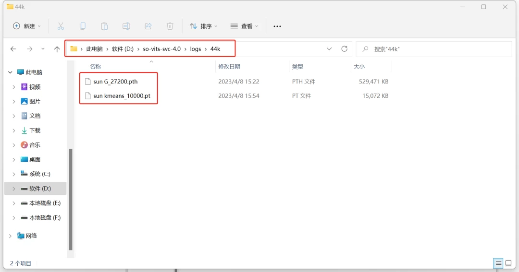Open the 新建 (New) menu
This screenshot has height=272, width=519.
pyautogui.click(x=27, y=26)
